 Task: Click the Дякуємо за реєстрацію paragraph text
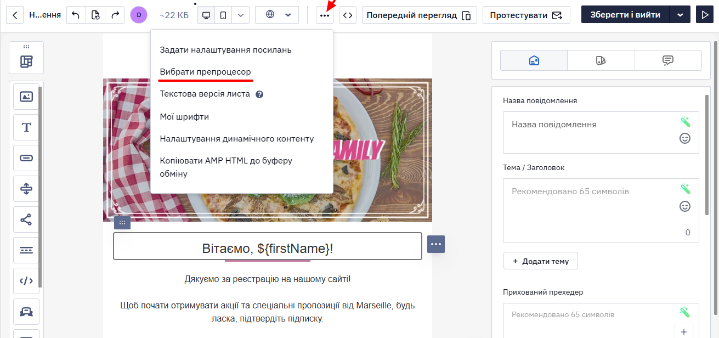pos(268,279)
